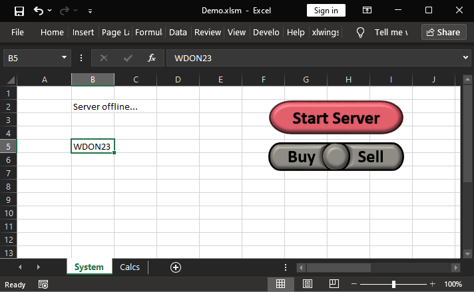This screenshot has width=474, height=292.
Task: Open the Developer ribbon tab
Action: (x=266, y=33)
